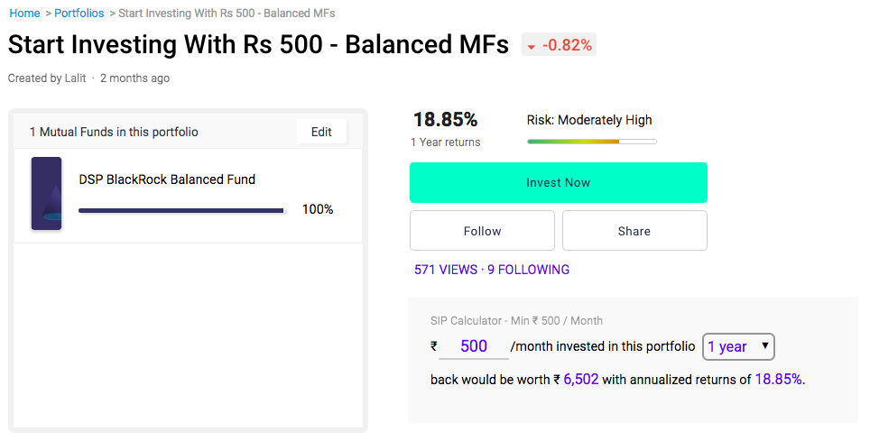The image size is (870, 441).
Task: Share this portfolio
Action: [x=634, y=231]
